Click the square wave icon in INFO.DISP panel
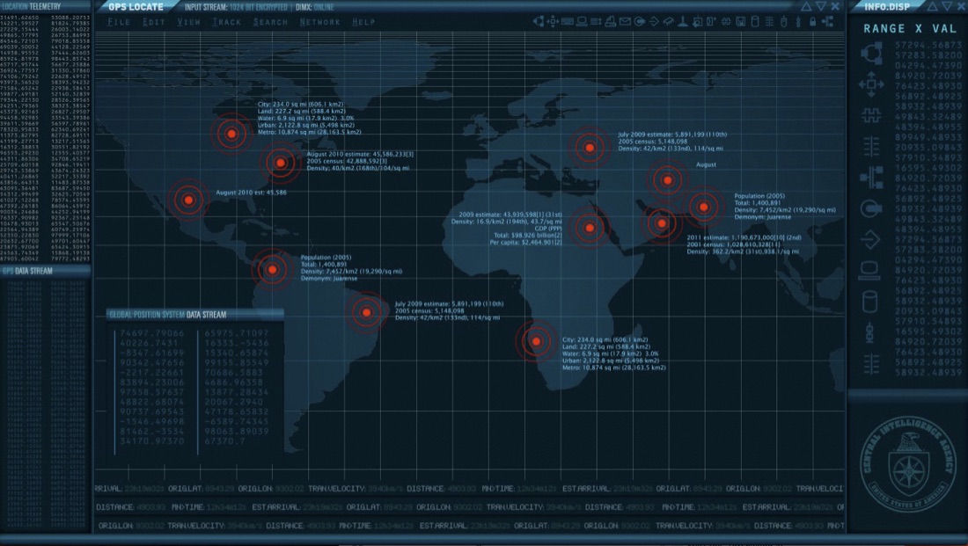The height and width of the screenshot is (546, 968). pyautogui.click(x=871, y=115)
